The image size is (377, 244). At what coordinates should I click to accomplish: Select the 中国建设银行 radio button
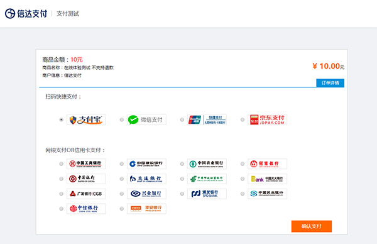[122, 164]
